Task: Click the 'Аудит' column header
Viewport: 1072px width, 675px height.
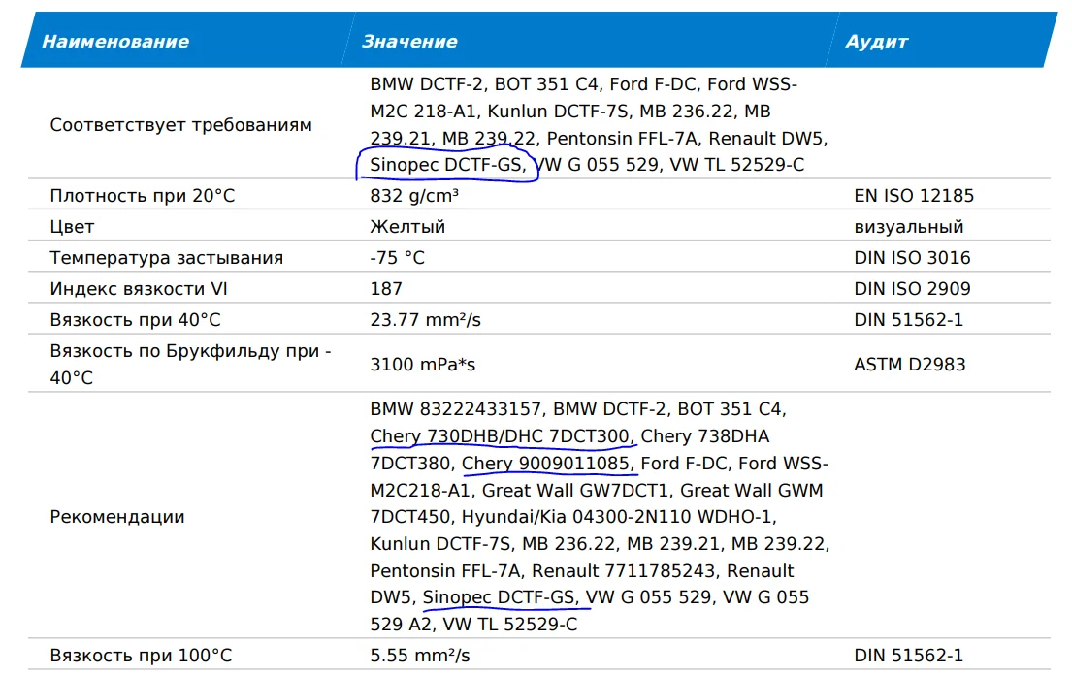Action: (876, 42)
